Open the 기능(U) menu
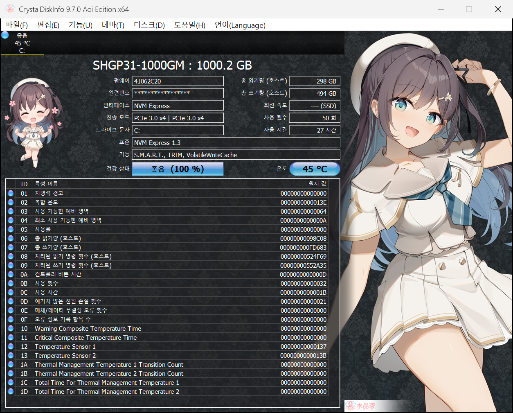The height and width of the screenshot is (413, 513). click(x=81, y=25)
